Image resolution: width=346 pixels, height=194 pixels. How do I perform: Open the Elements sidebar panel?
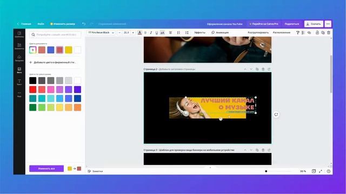(x=19, y=46)
